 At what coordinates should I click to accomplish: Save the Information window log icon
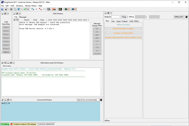pos(5,63)
